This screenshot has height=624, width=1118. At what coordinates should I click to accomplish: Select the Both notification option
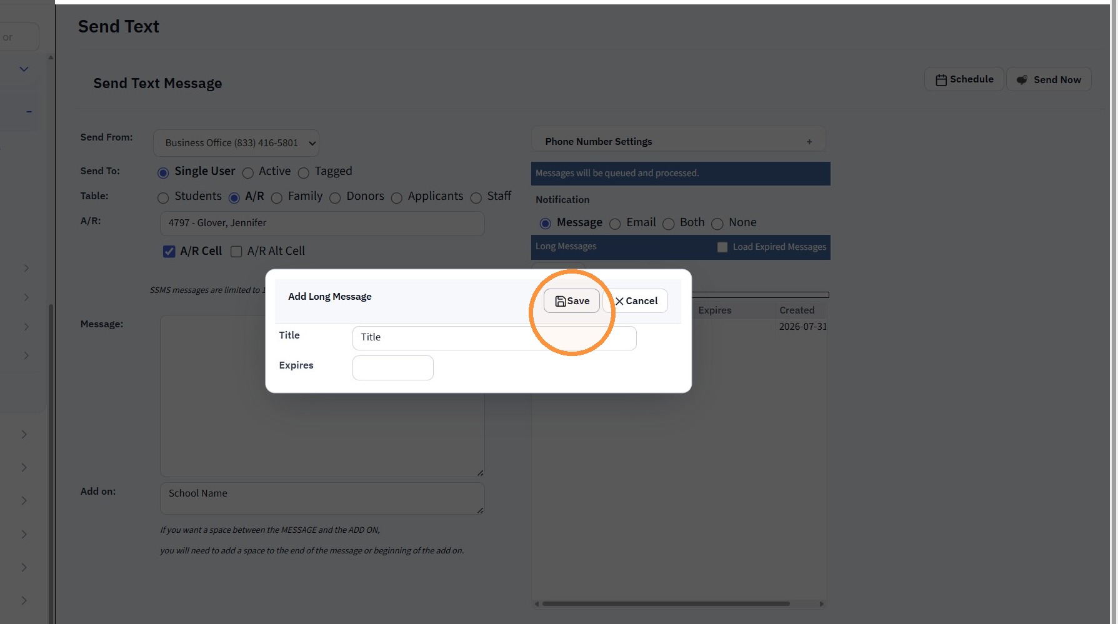point(669,224)
